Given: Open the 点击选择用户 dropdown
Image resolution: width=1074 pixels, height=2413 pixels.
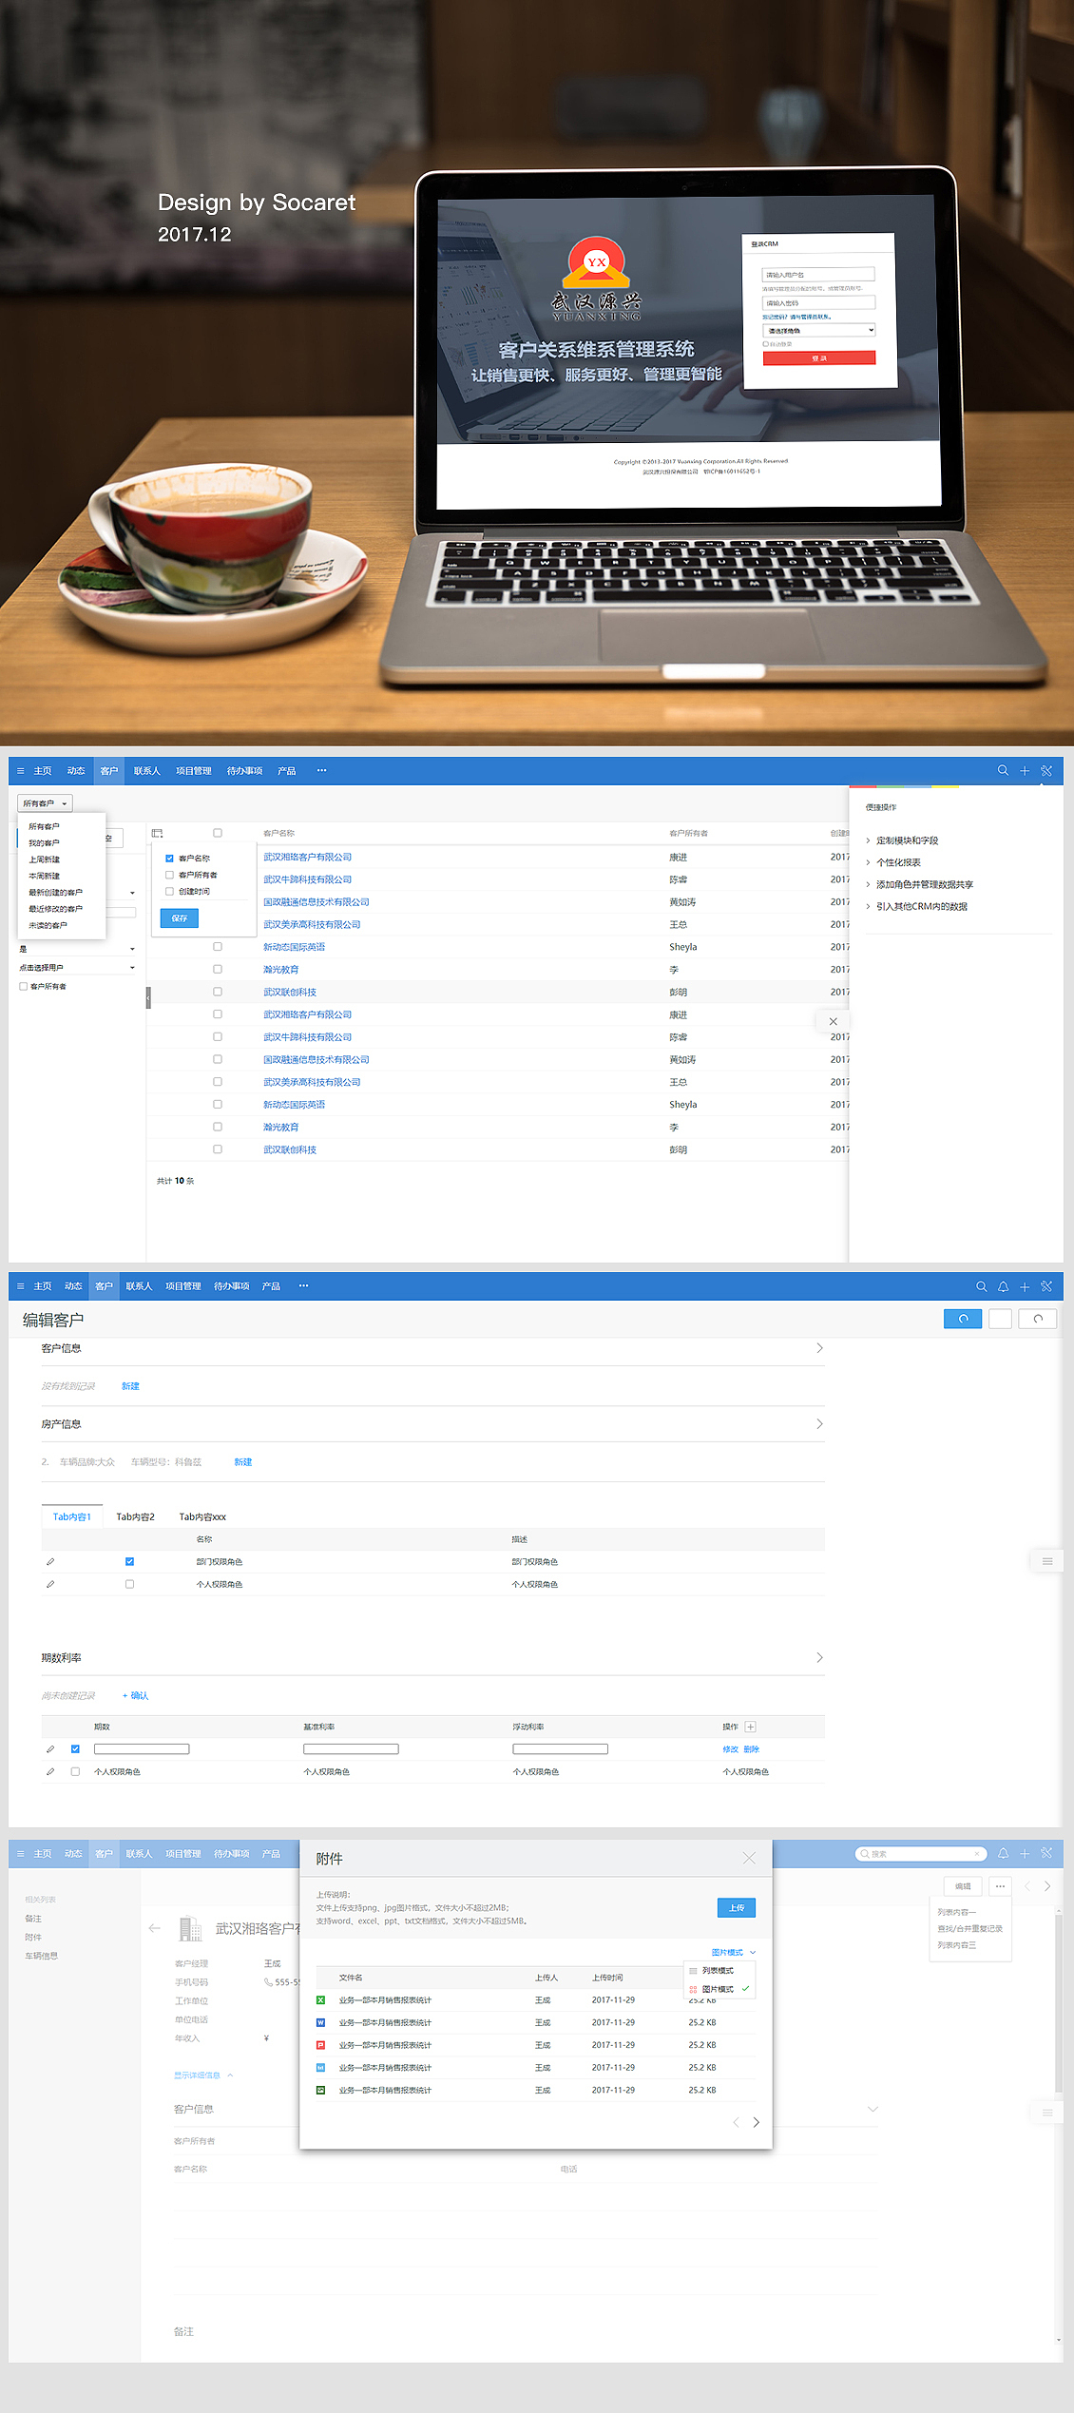Looking at the screenshot, I should 76,968.
